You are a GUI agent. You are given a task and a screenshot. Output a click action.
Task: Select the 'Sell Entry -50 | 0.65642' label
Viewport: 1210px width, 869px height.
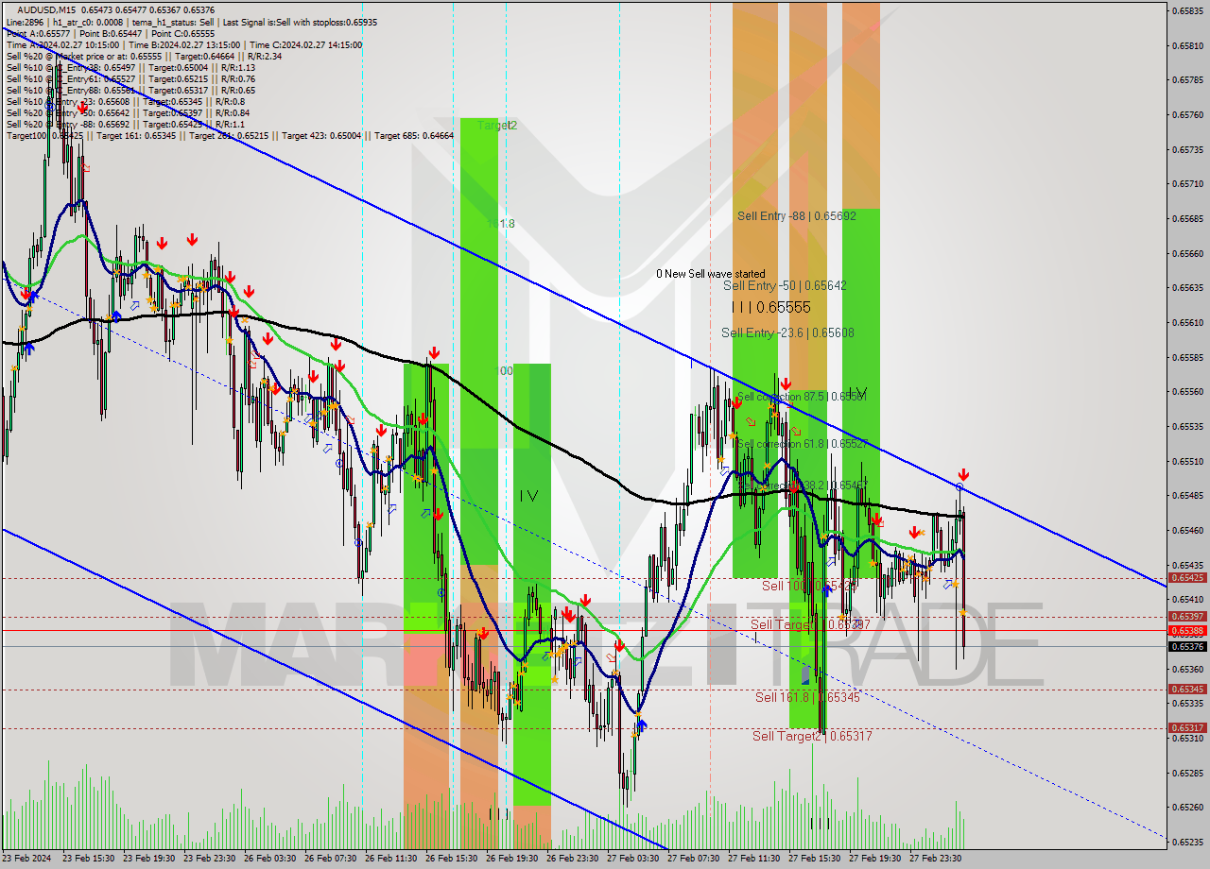pyautogui.click(x=785, y=285)
